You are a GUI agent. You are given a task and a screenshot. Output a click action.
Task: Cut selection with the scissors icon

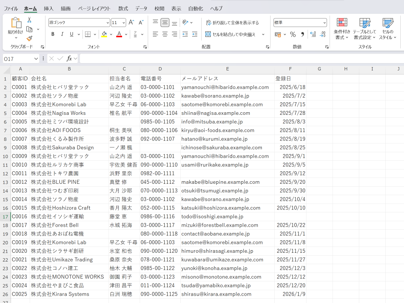[29, 20]
